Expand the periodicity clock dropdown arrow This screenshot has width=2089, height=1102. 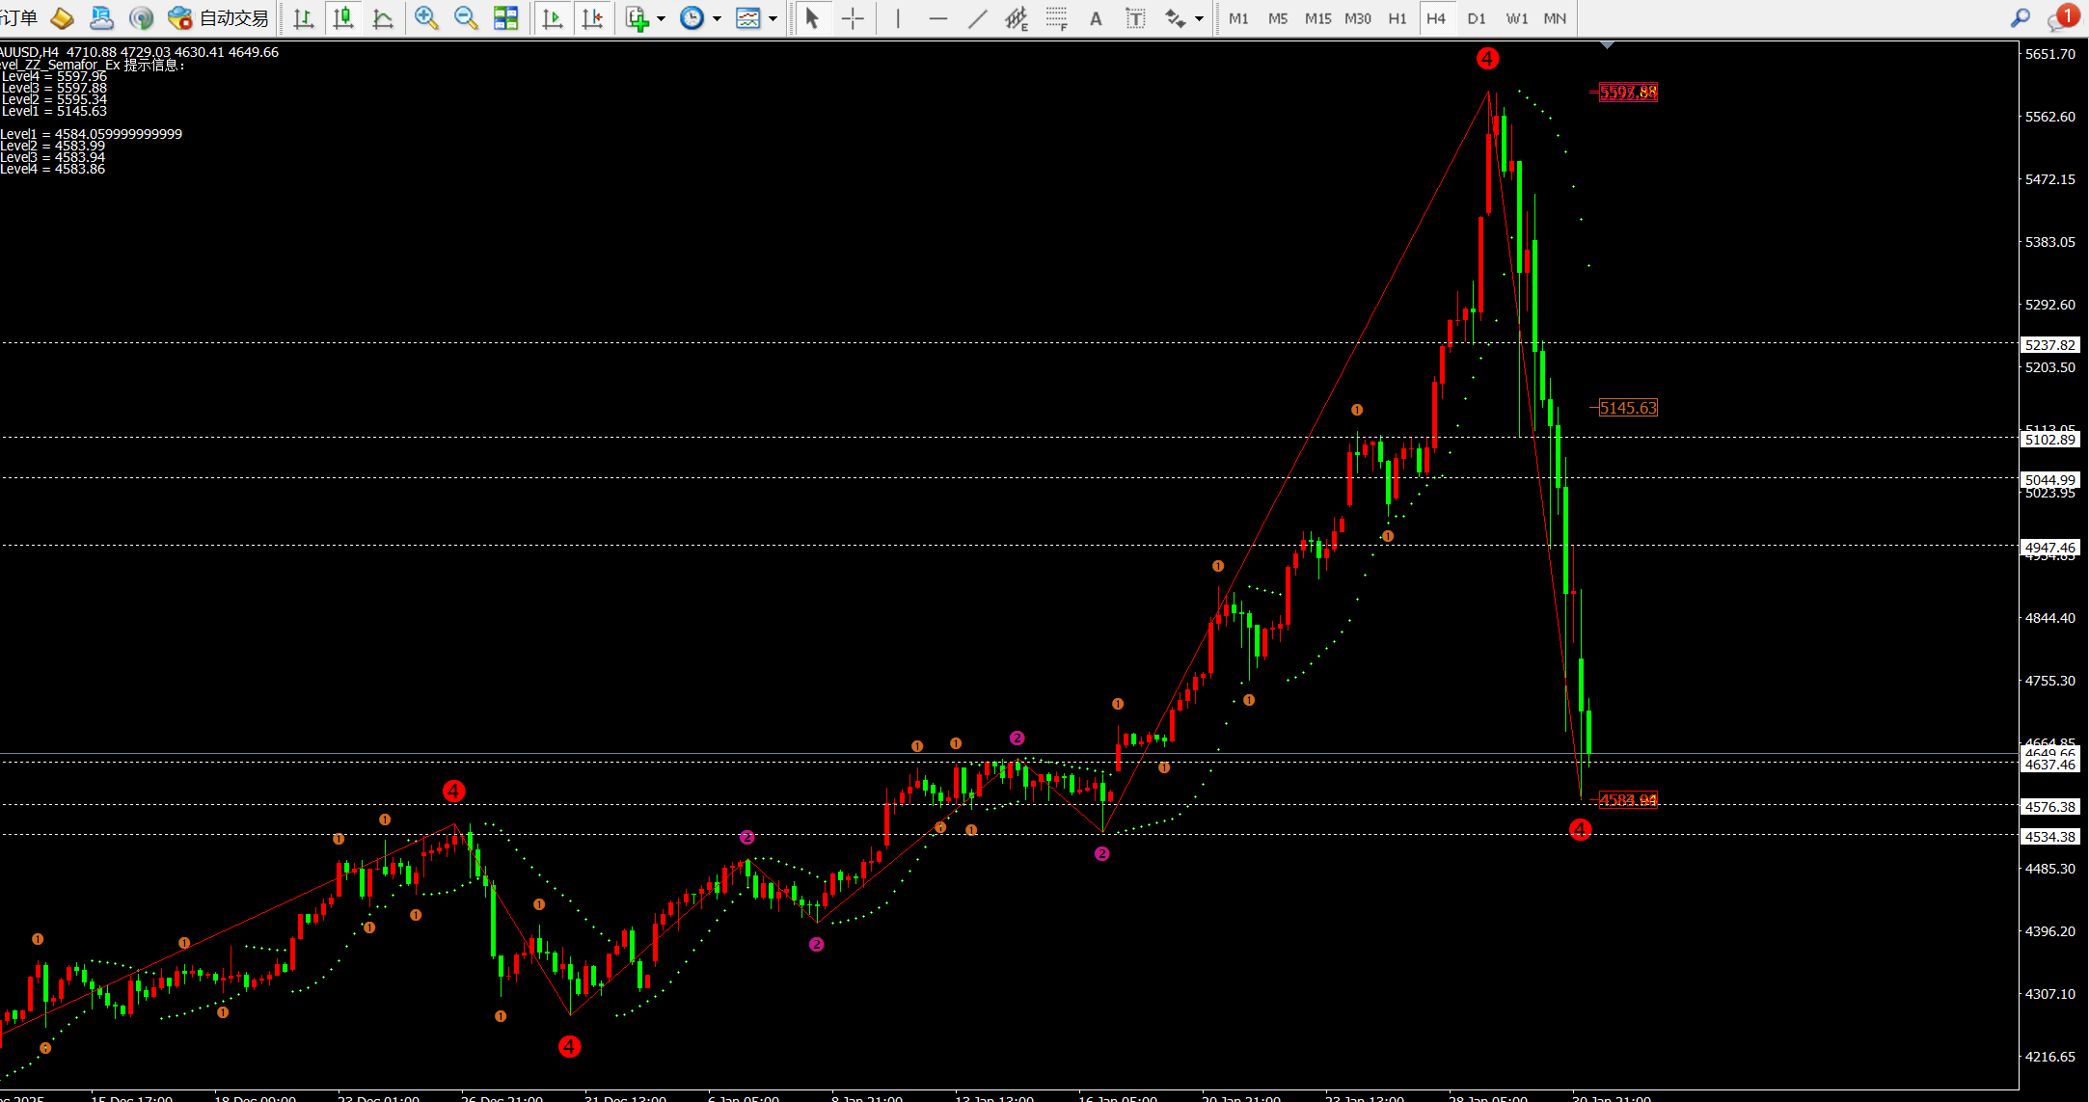point(717,18)
